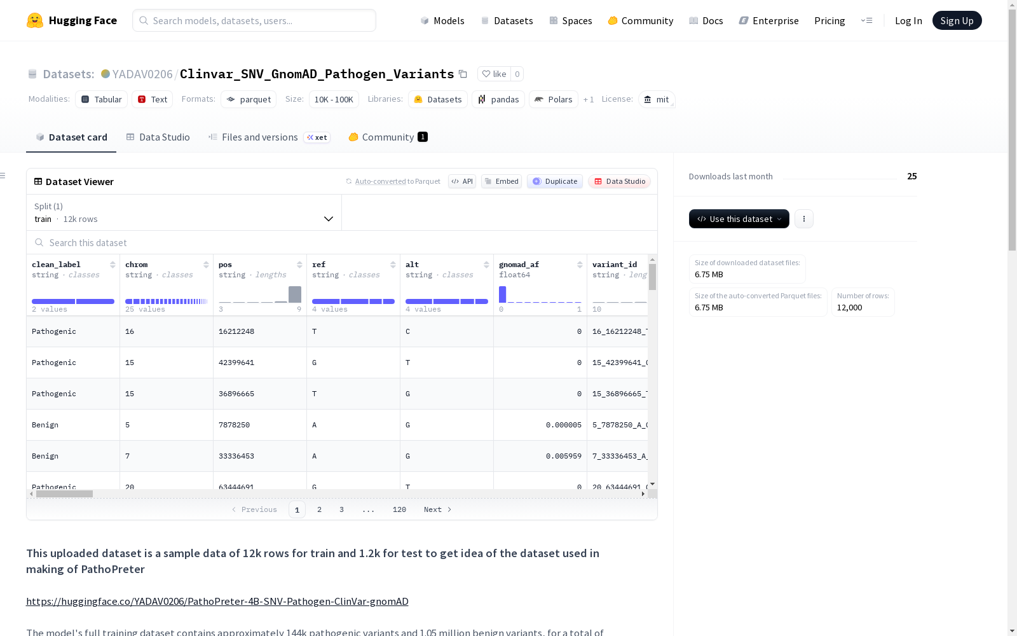The width and height of the screenshot is (1017, 636).
Task: Go to Spaces in top navigation
Action: click(x=570, y=20)
